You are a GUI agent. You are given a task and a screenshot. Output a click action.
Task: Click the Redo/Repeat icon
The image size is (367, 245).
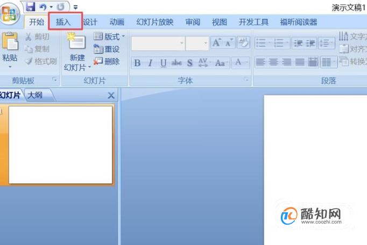click(x=61, y=7)
